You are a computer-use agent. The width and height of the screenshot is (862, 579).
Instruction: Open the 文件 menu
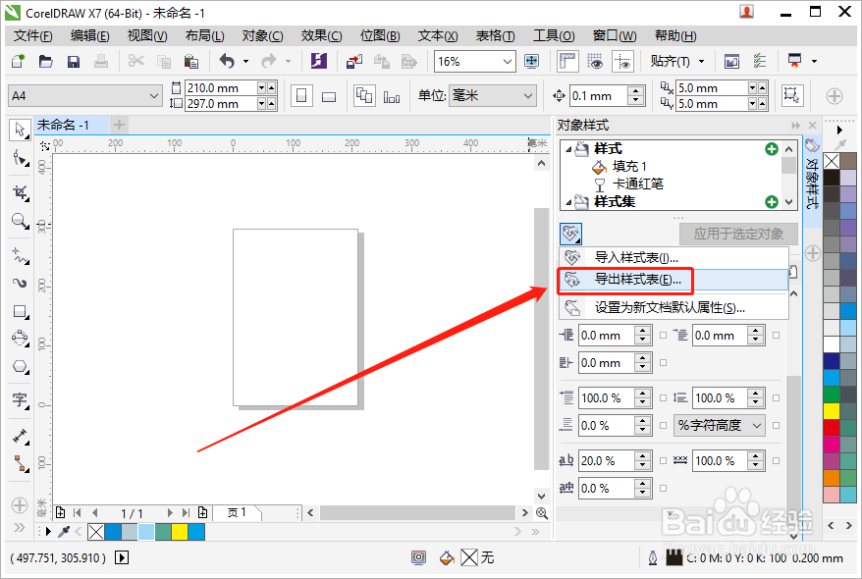pos(33,35)
